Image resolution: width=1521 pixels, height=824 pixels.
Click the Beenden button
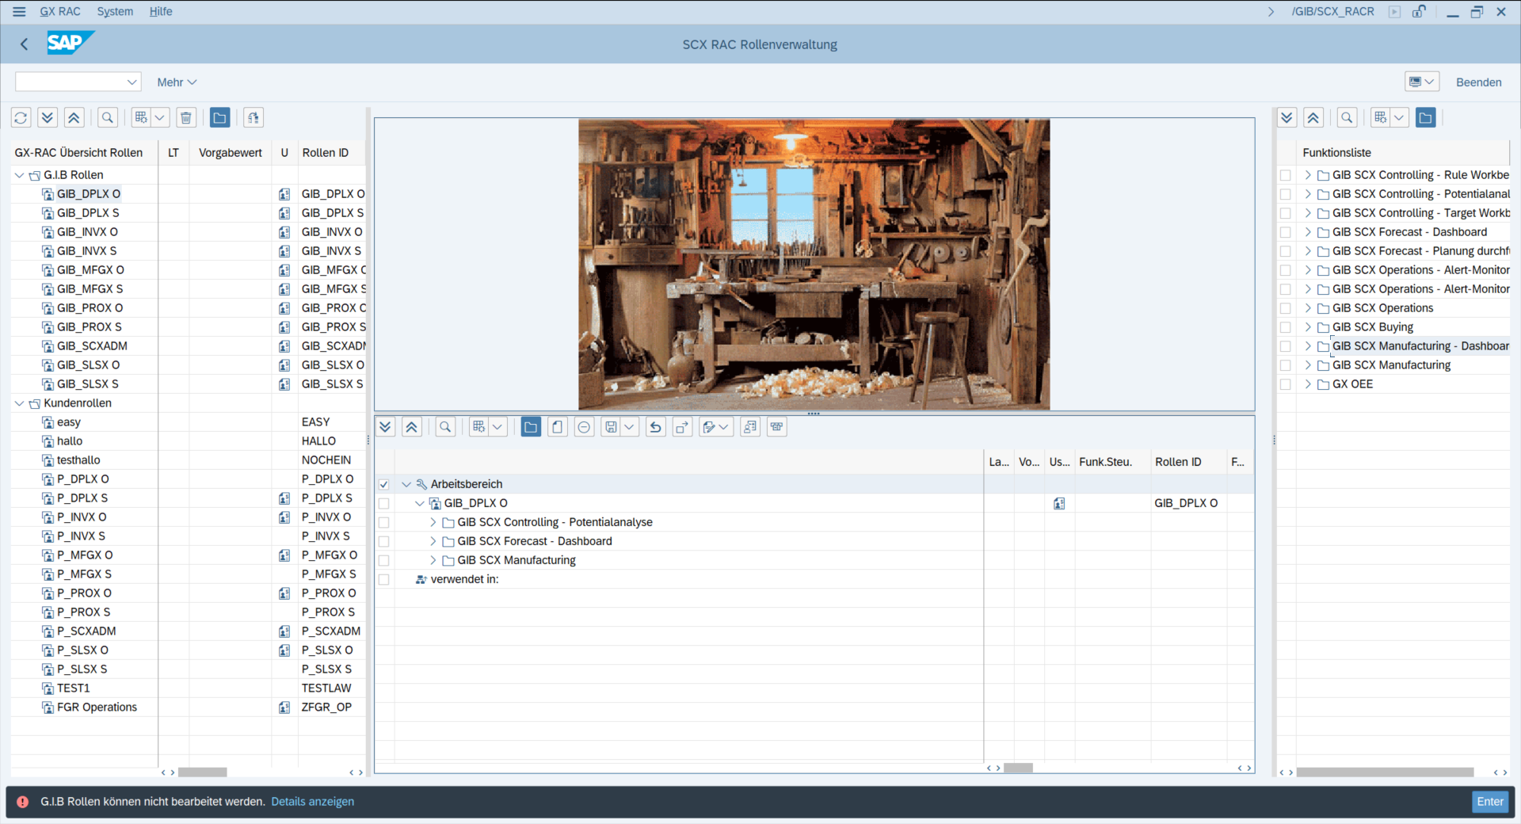pos(1478,82)
